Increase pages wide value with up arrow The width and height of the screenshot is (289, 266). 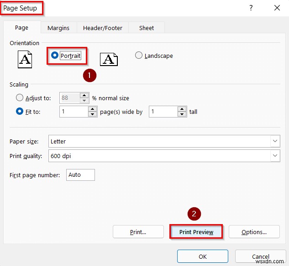pos(92,109)
